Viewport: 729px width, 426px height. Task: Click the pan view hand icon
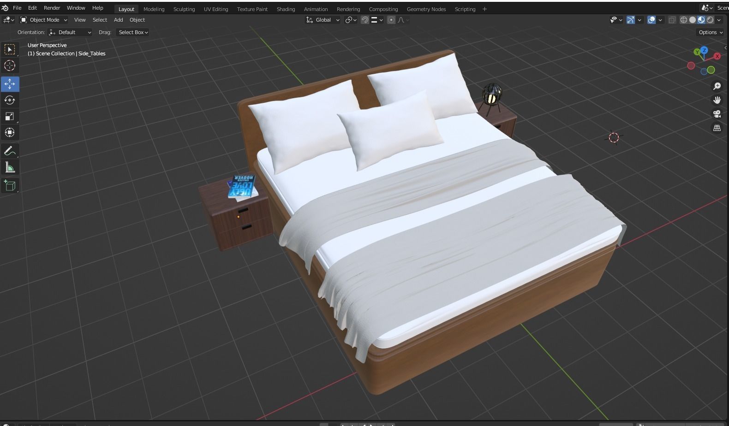tap(717, 100)
